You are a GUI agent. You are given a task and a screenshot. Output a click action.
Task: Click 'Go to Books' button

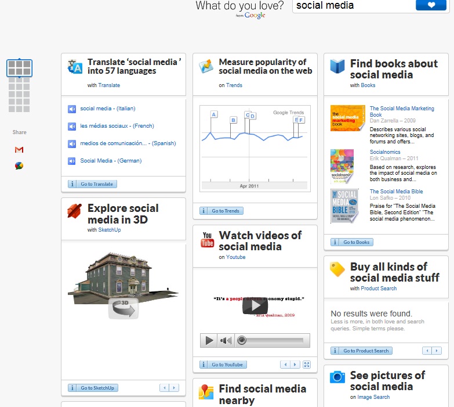(x=357, y=242)
